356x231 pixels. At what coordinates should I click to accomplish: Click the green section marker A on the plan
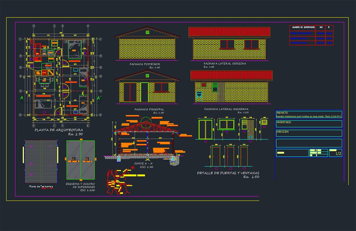coord(22,98)
